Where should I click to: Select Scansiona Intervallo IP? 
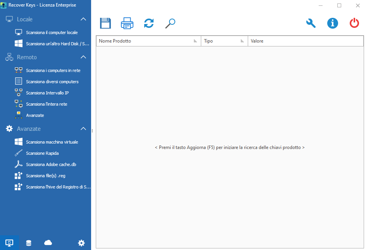pyautogui.click(x=47, y=93)
